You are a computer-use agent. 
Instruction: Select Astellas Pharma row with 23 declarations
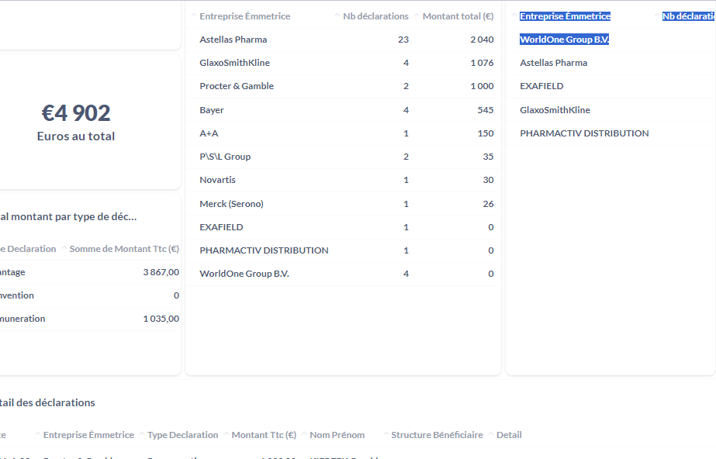[343, 40]
